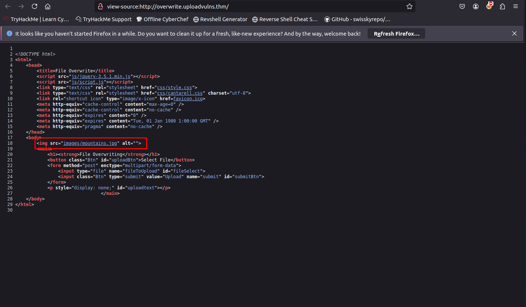Open the Reverse Shell Cheat S… bookmark
The height and width of the screenshot is (307, 526).
click(285, 19)
